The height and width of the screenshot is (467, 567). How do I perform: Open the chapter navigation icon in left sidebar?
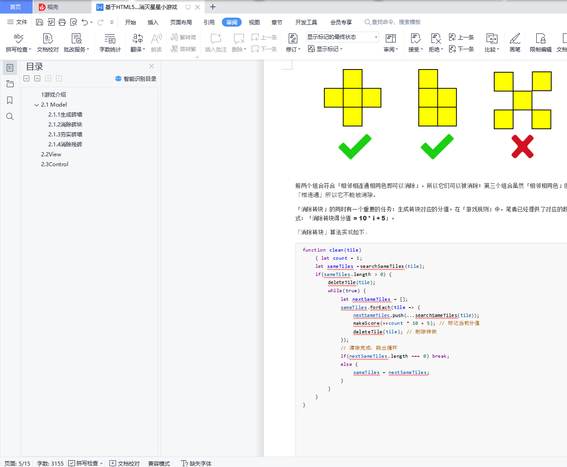[10, 84]
